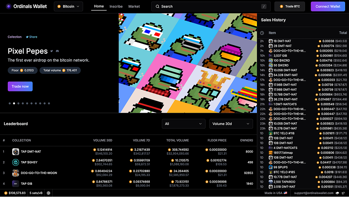The width and height of the screenshot is (349, 197).
Task: Click the Twitter icon in footer
Action: [x=343, y=193]
